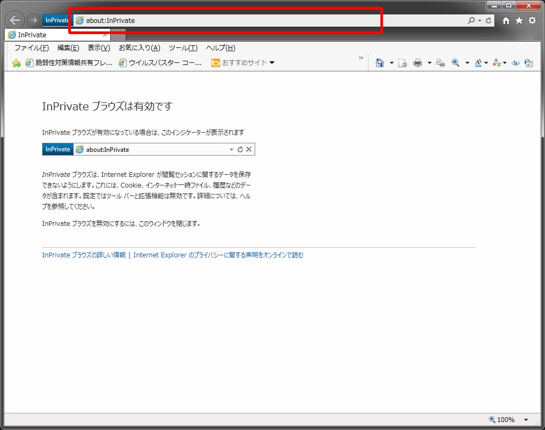Expand the Print dropdown arrow
545x430 pixels.
pyautogui.click(x=429, y=62)
